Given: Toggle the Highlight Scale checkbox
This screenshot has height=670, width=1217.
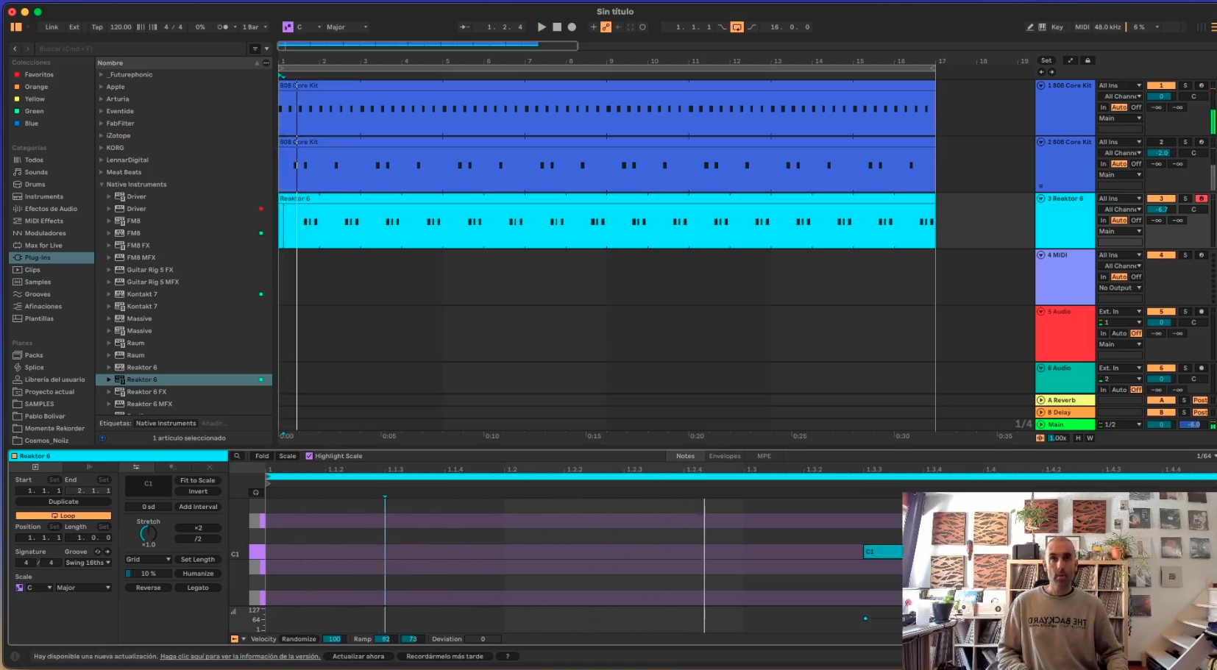Looking at the screenshot, I should (309, 456).
